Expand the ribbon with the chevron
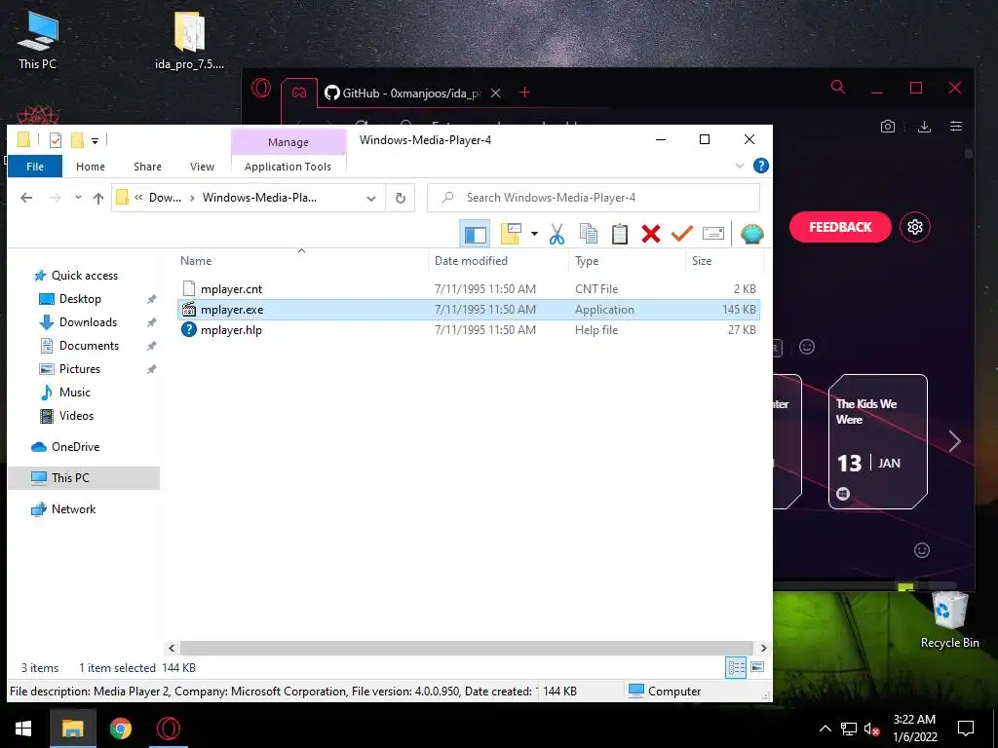 pyautogui.click(x=740, y=166)
